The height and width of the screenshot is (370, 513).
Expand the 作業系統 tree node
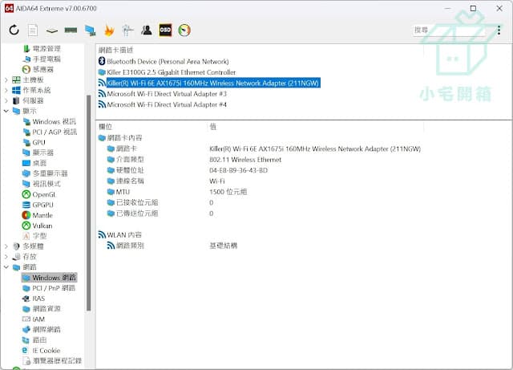point(6,90)
